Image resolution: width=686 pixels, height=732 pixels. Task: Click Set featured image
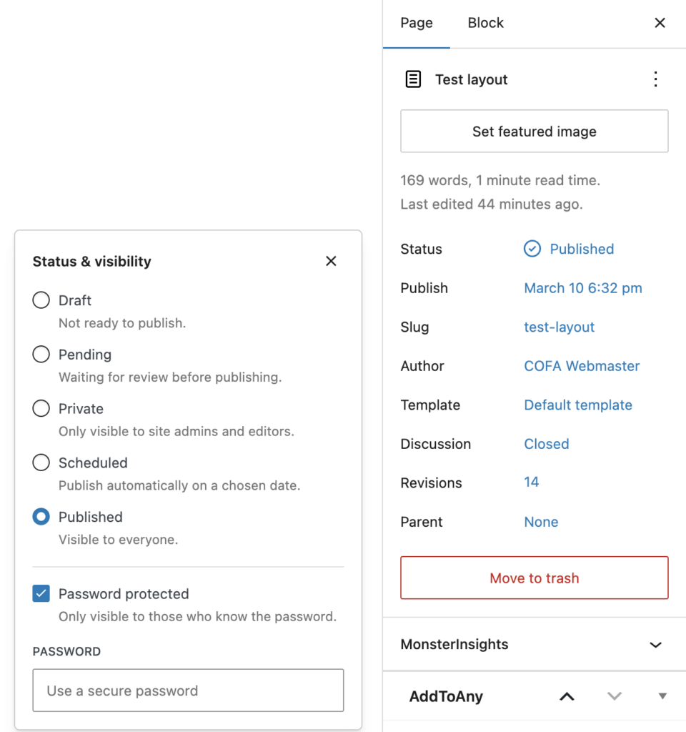534,132
